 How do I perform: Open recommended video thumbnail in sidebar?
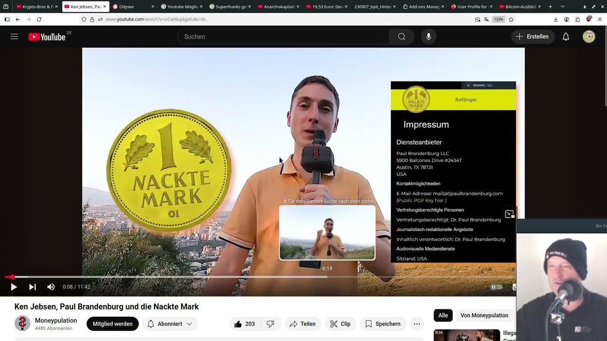467,335
